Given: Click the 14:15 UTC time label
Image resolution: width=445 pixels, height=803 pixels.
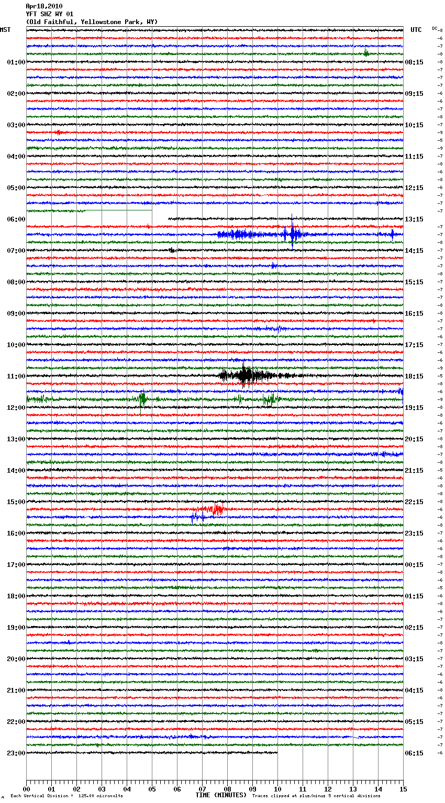Looking at the screenshot, I should [414, 251].
